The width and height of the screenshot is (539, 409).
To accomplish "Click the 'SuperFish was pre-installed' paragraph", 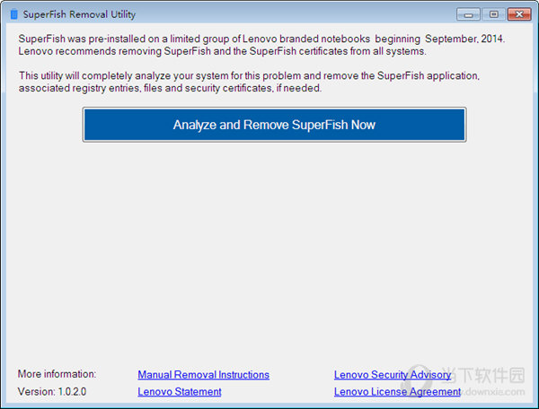I will coord(261,45).
